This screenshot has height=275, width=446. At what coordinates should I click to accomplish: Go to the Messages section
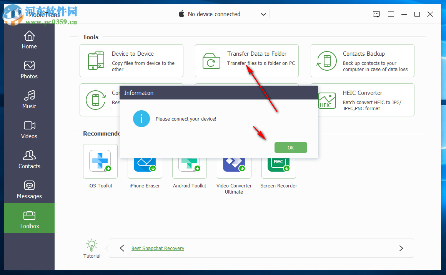[29, 189]
